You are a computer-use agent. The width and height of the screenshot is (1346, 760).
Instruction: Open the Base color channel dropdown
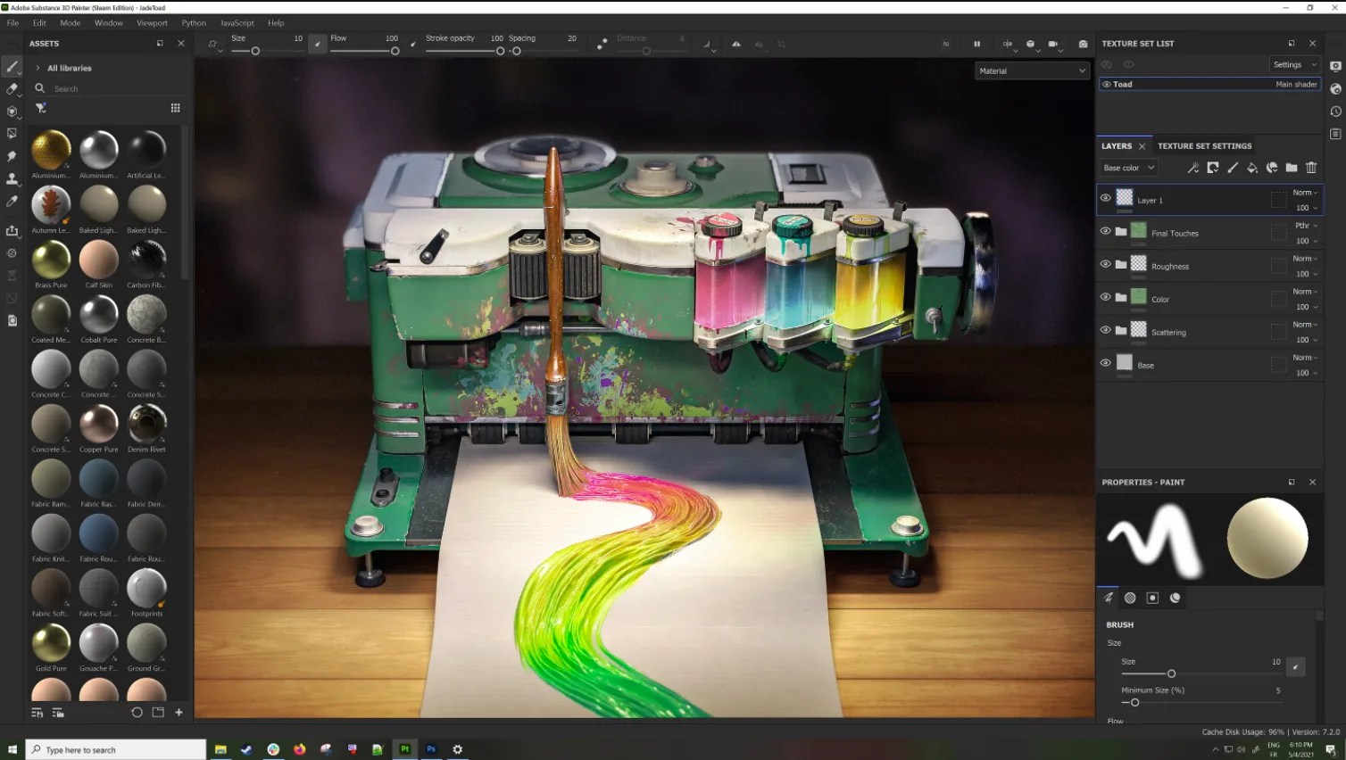tap(1127, 168)
